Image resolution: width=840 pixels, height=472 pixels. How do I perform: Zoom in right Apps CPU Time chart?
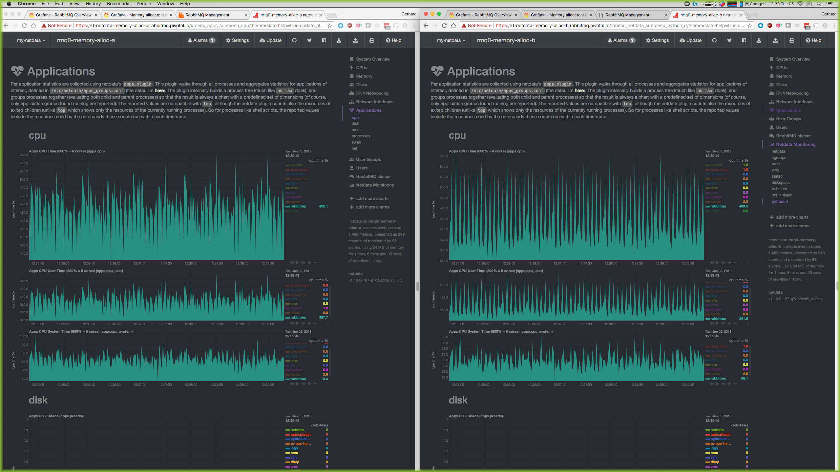[x=729, y=263]
